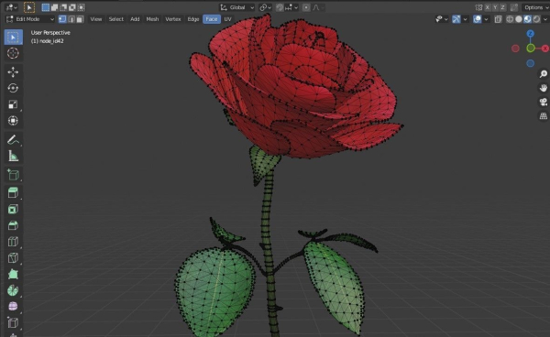Switch to Material Preview shading
550x337 pixels.
point(528,19)
